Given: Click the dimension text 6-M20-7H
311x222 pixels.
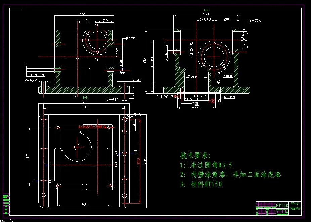Looking at the screenshot, I should [x=165, y=51].
